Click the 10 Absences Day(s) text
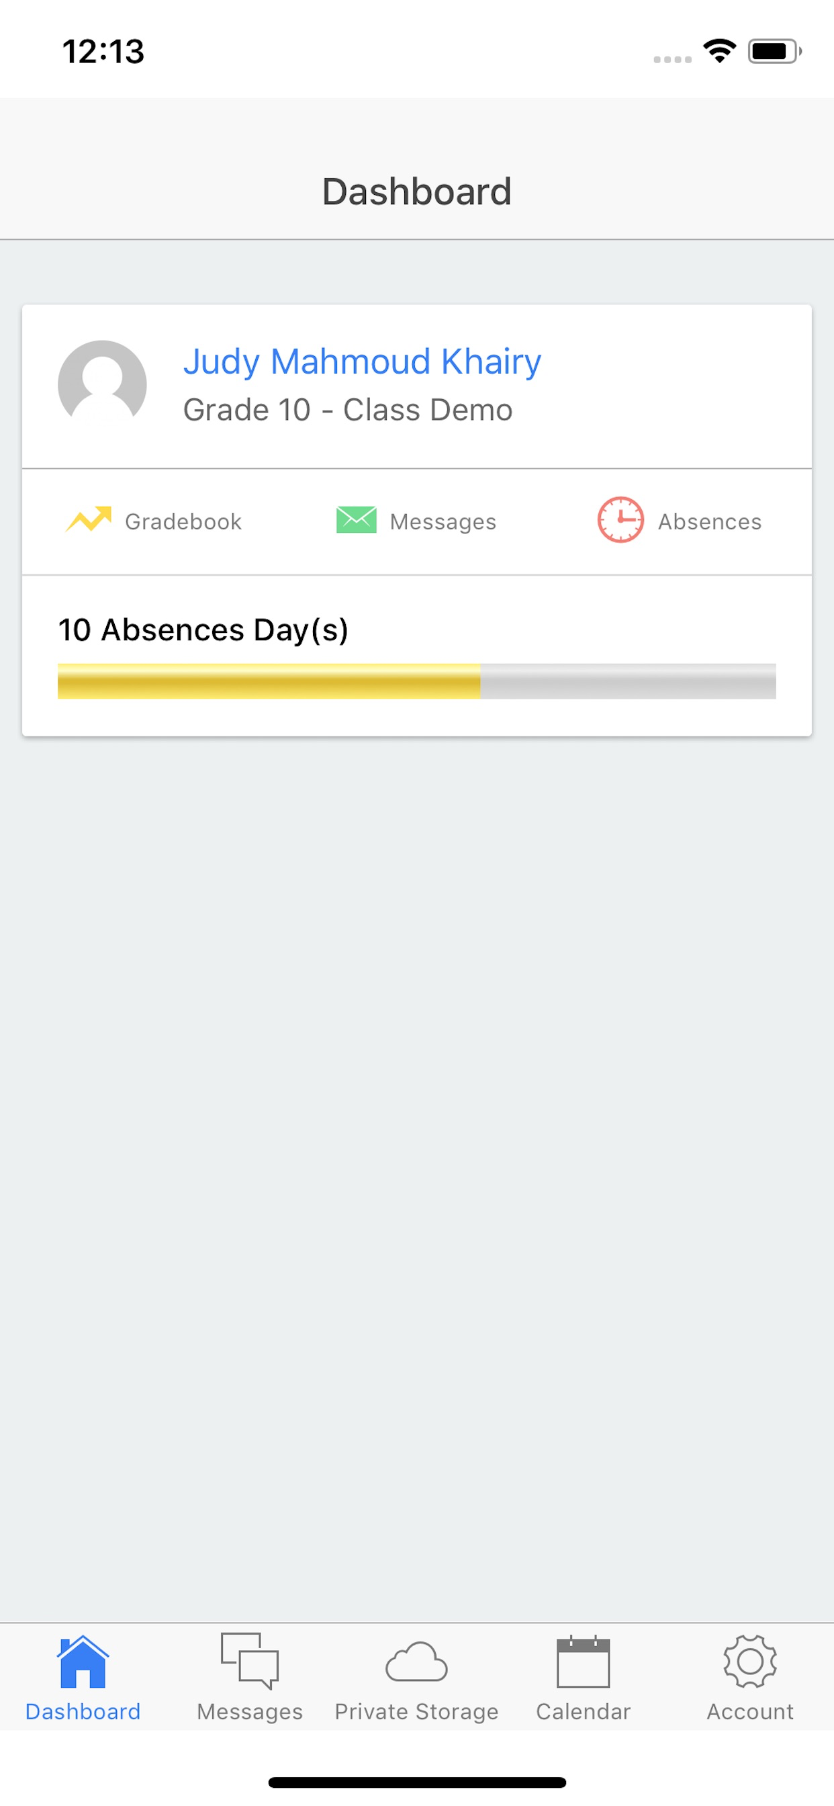The image size is (834, 1806). (203, 630)
